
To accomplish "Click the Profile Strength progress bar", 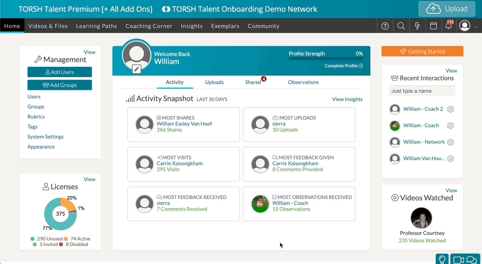I will tap(326, 59).
